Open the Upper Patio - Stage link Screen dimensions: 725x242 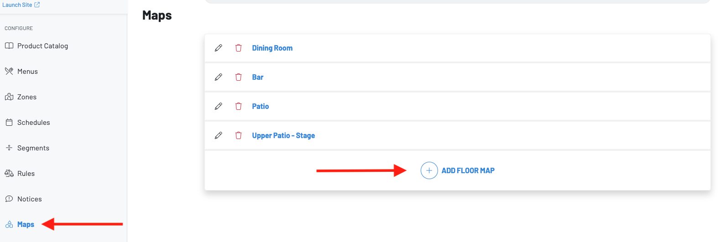[x=283, y=135]
